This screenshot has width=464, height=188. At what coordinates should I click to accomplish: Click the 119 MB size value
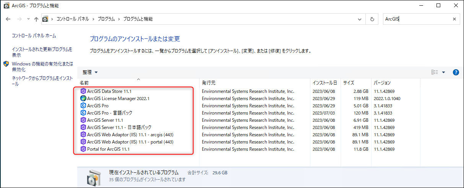(361, 99)
